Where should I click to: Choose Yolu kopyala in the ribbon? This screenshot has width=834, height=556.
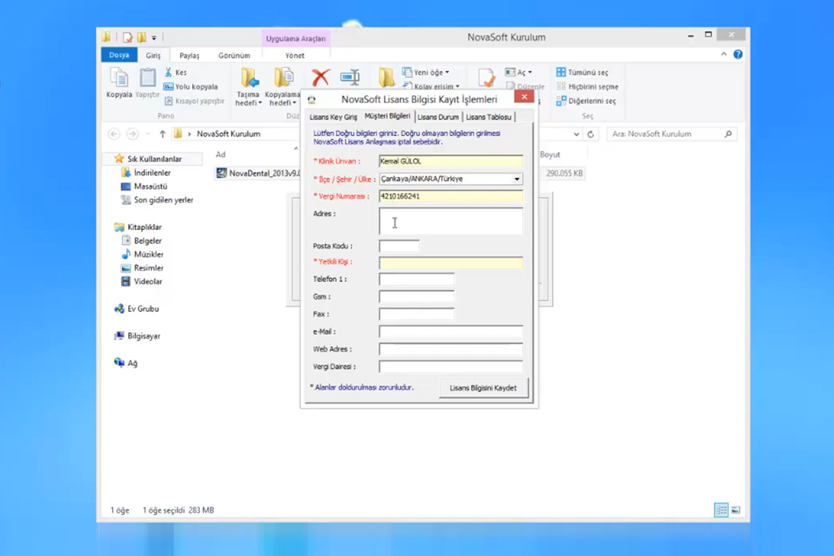point(191,86)
